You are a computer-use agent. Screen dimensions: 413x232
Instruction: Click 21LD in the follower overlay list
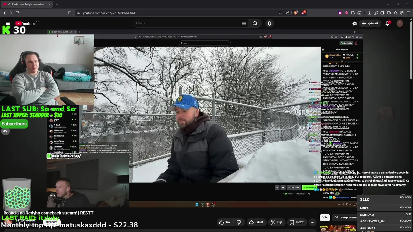(365, 199)
